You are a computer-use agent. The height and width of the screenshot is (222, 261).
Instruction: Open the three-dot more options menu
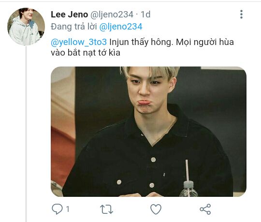pos(241,15)
